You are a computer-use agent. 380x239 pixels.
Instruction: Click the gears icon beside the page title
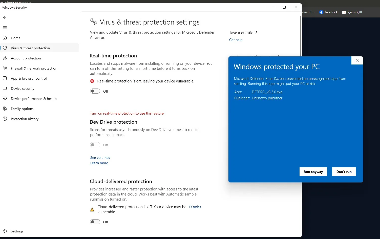(x=94, y=22)
